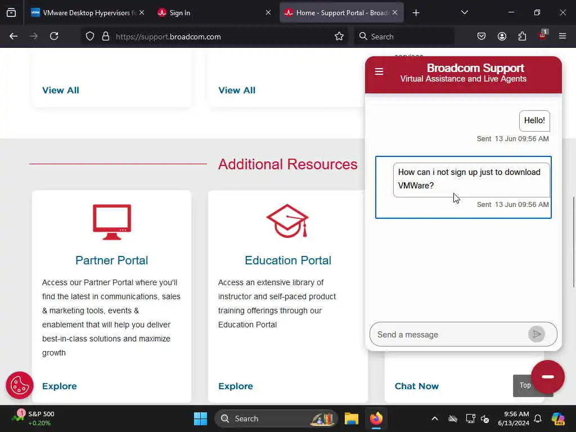Image resolution: width=576 pixels, height=432 pixels.
Task: Go back to the previous page
Action: click(x=13, y=37)
